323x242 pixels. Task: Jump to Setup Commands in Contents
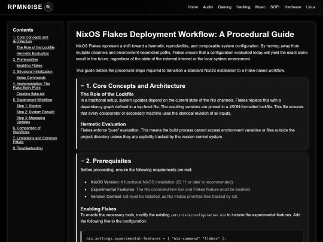[31, 78]
